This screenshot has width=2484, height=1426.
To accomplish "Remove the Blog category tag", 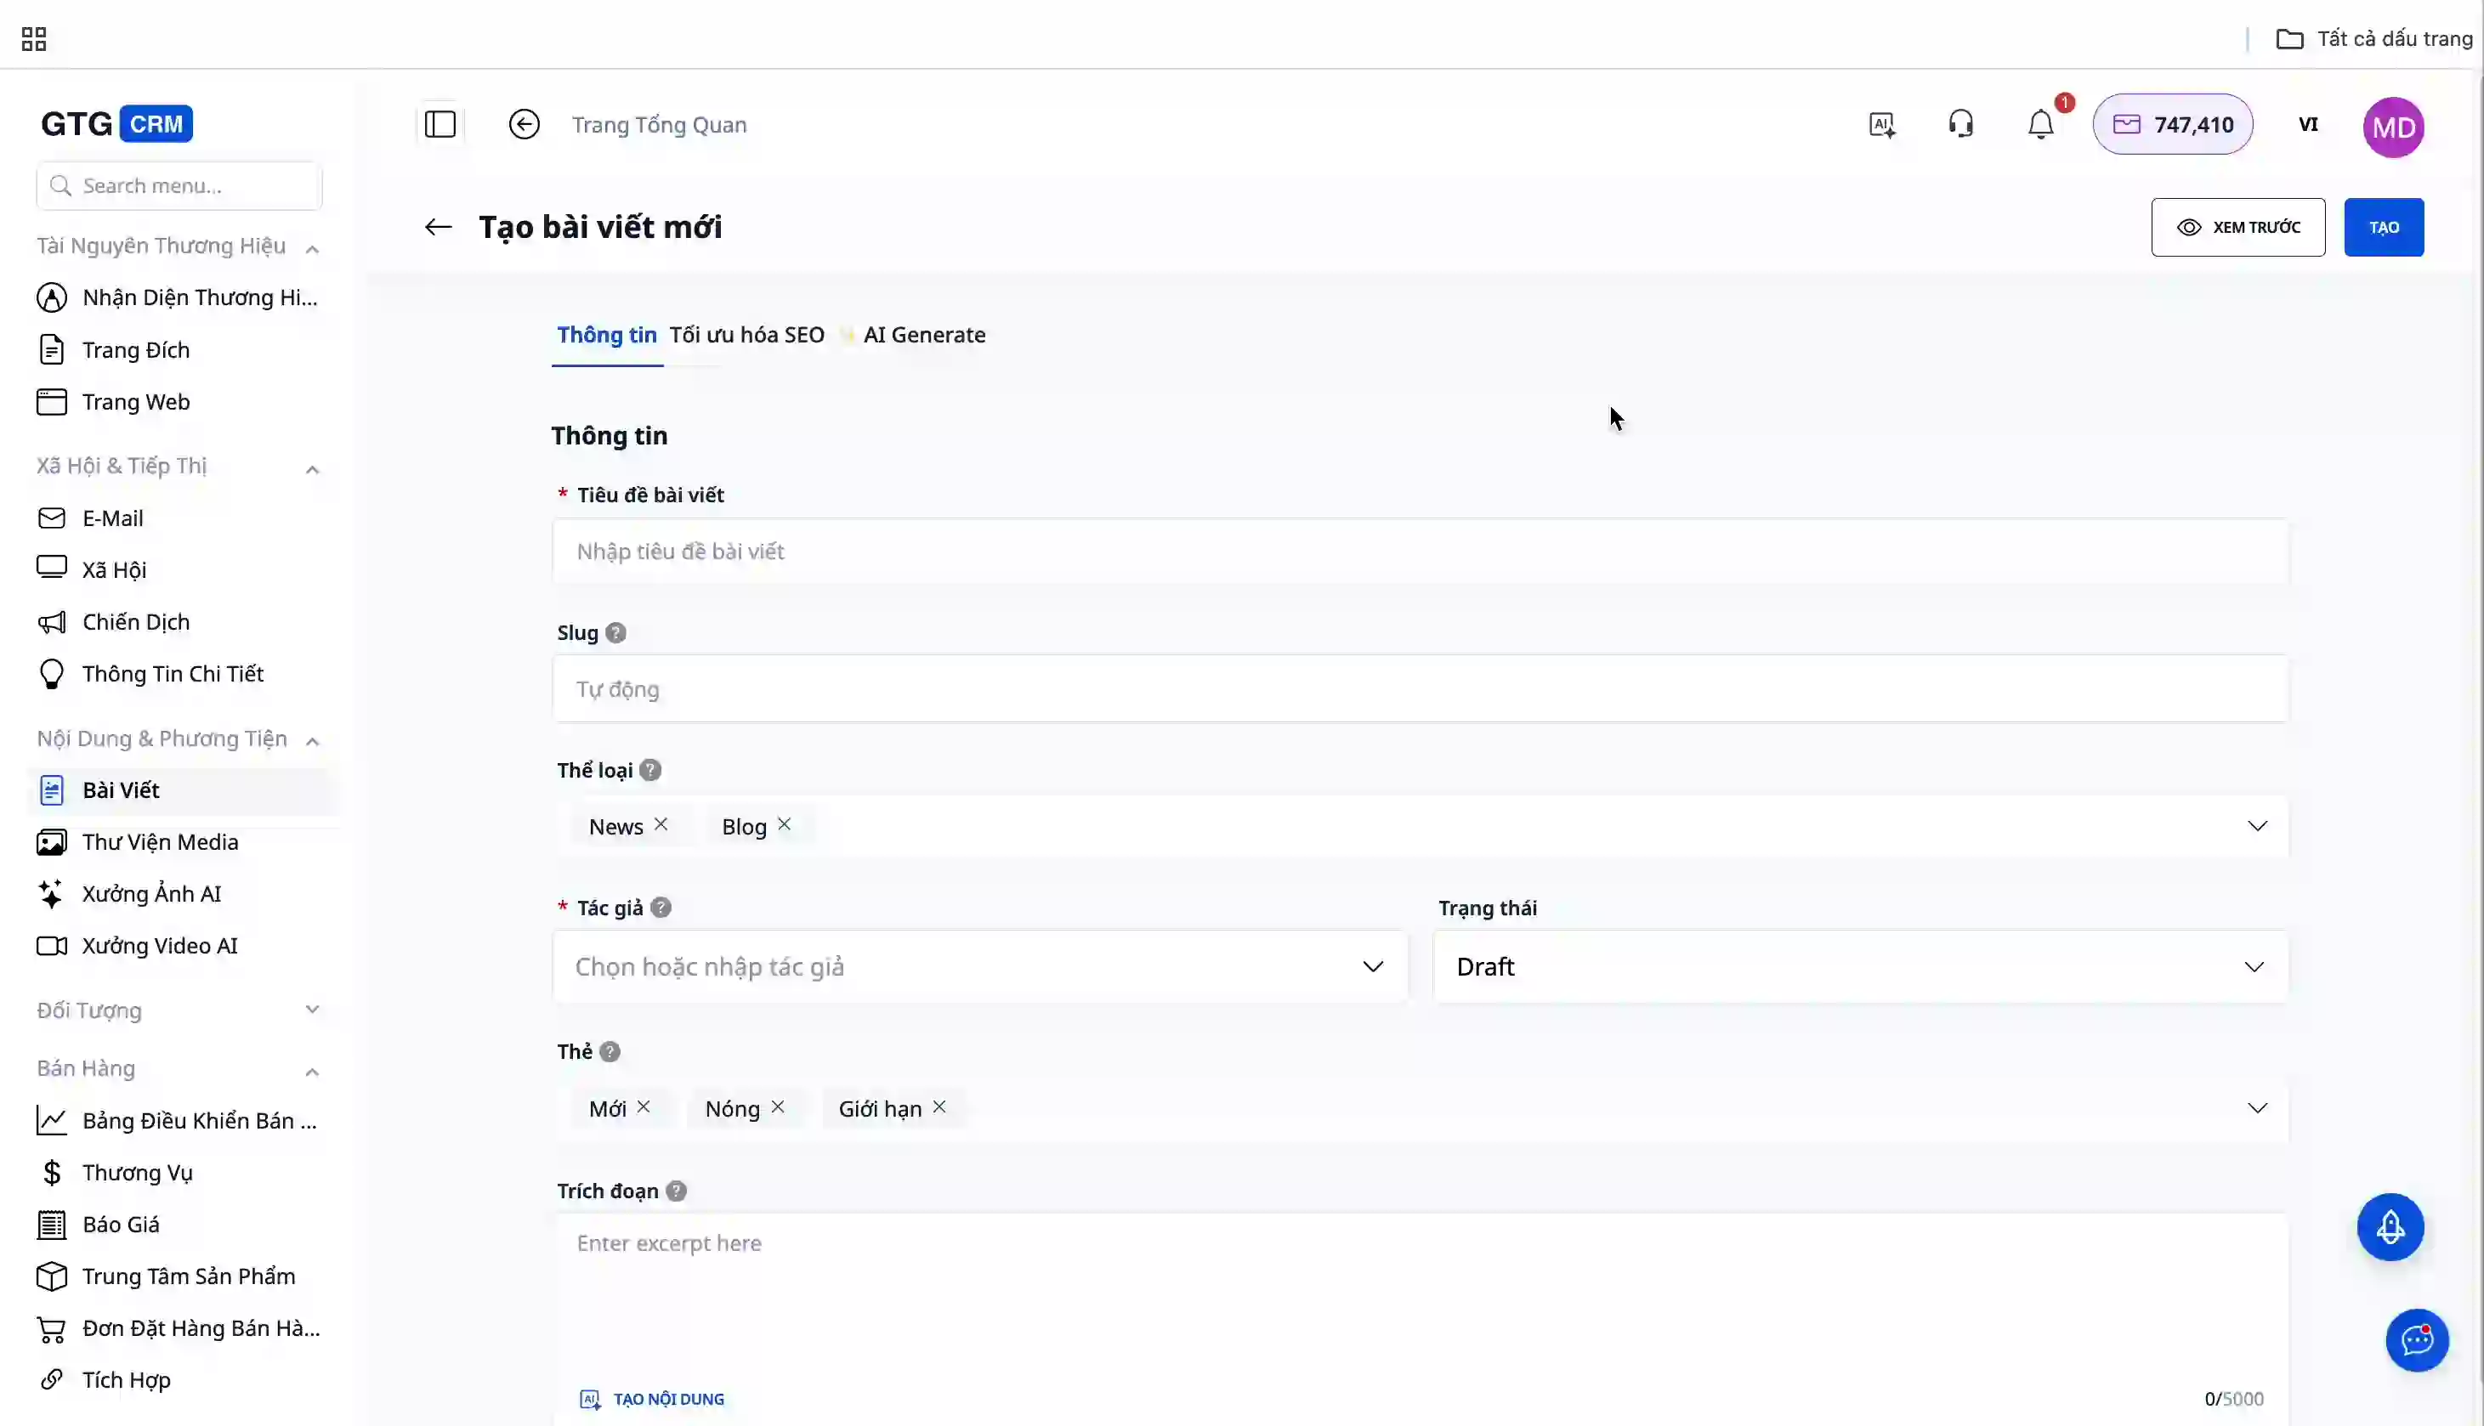I will point(784,824).
